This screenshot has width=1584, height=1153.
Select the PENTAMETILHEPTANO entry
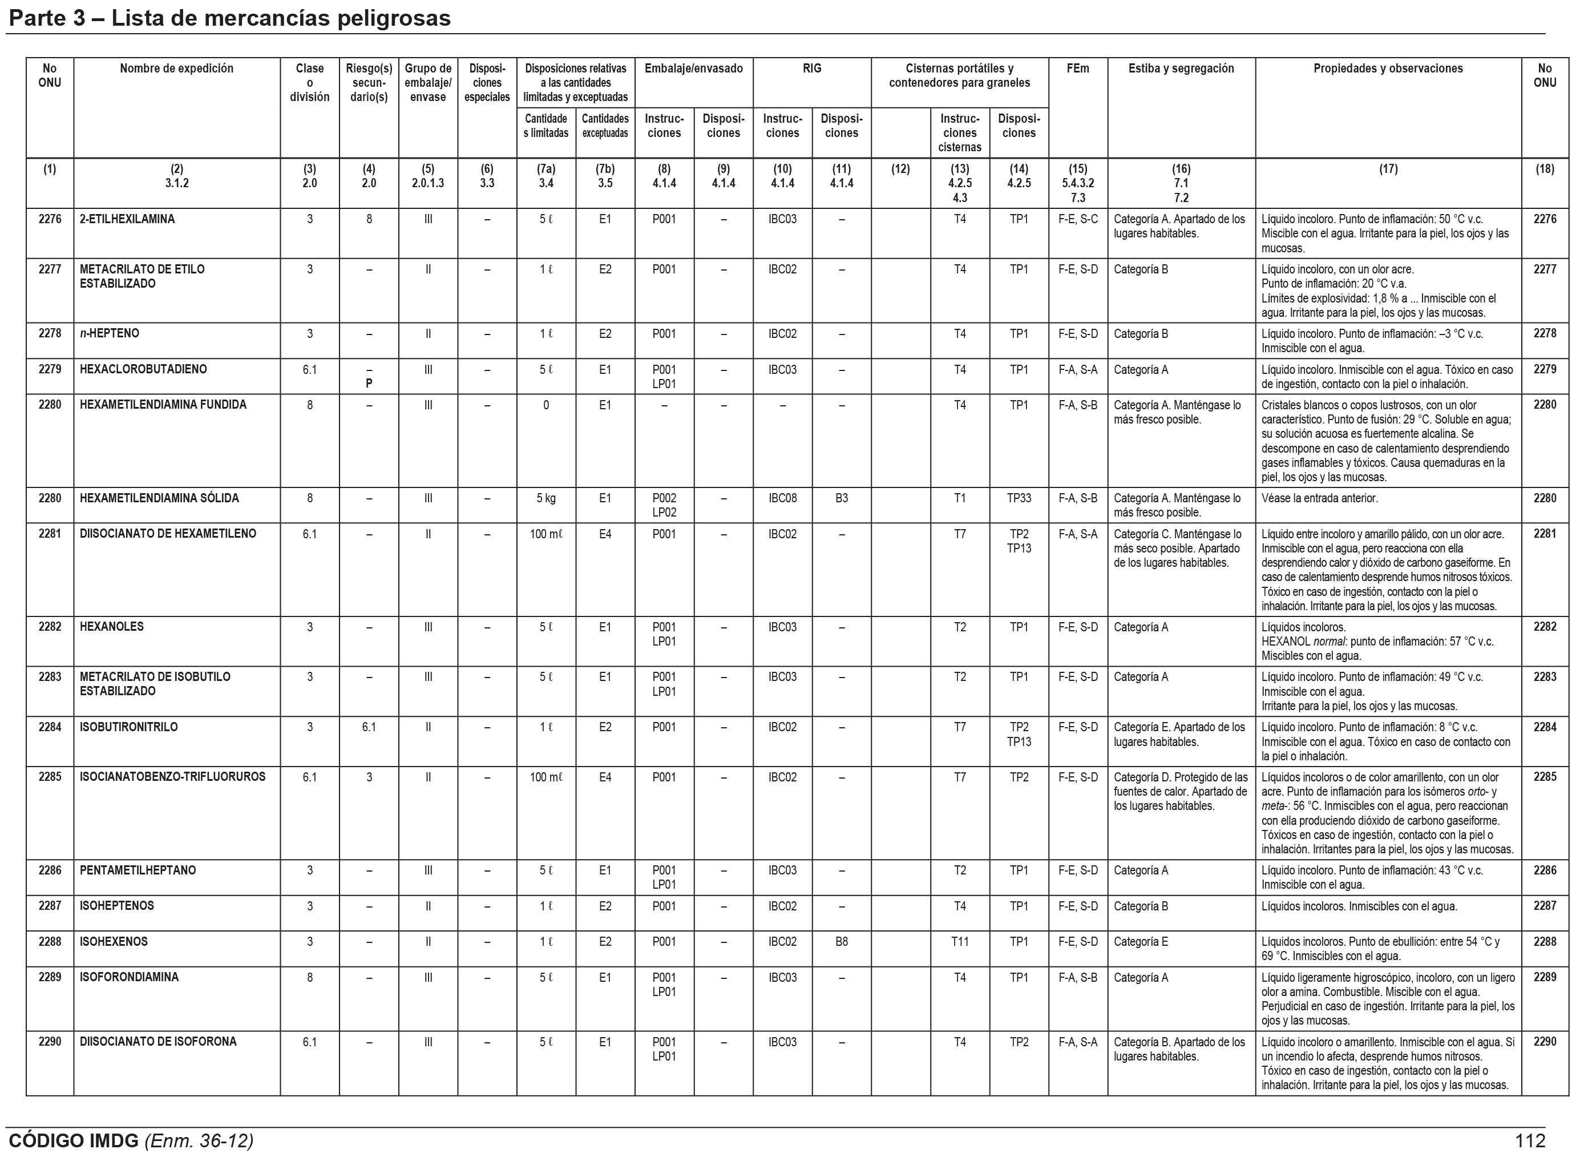(x=138, y=870)
